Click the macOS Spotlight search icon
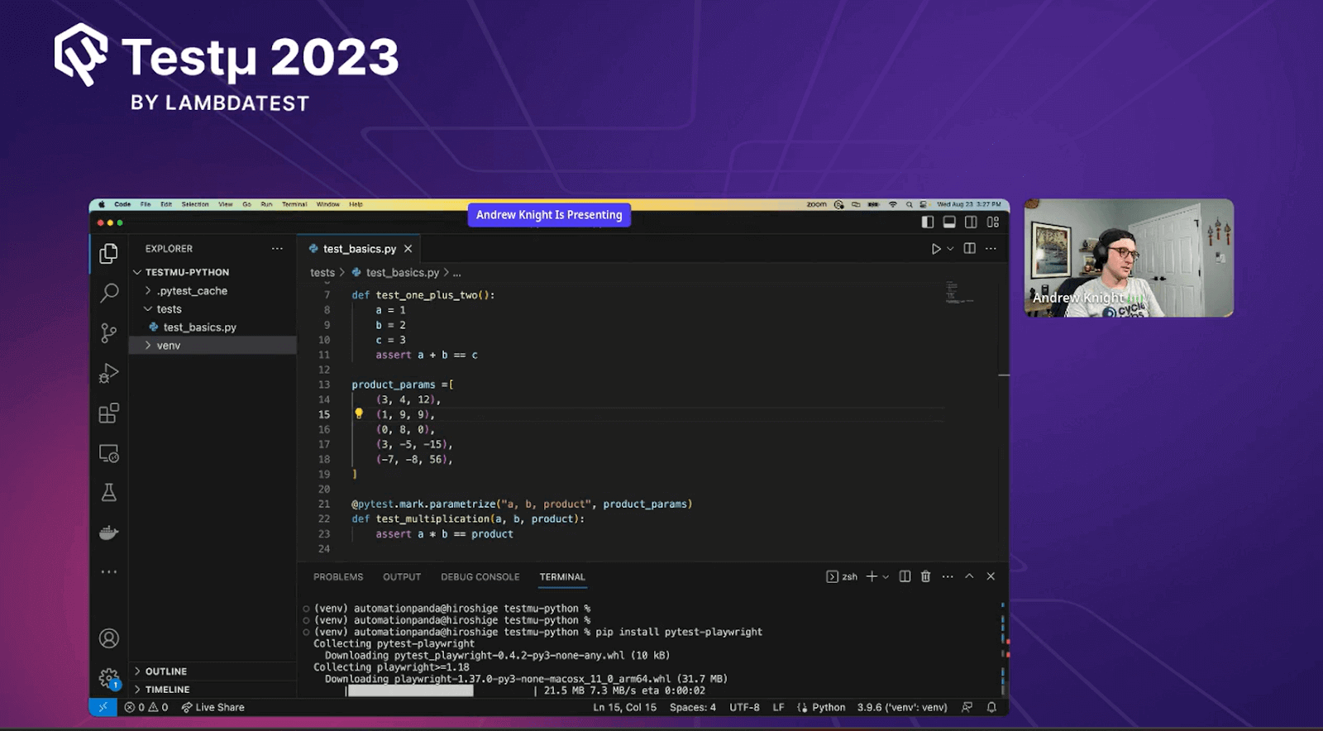The image size is (1323, 731). (909, 204)
